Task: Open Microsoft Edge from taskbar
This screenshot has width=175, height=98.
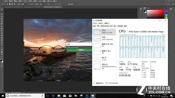Action: click(x=53, y=96)
